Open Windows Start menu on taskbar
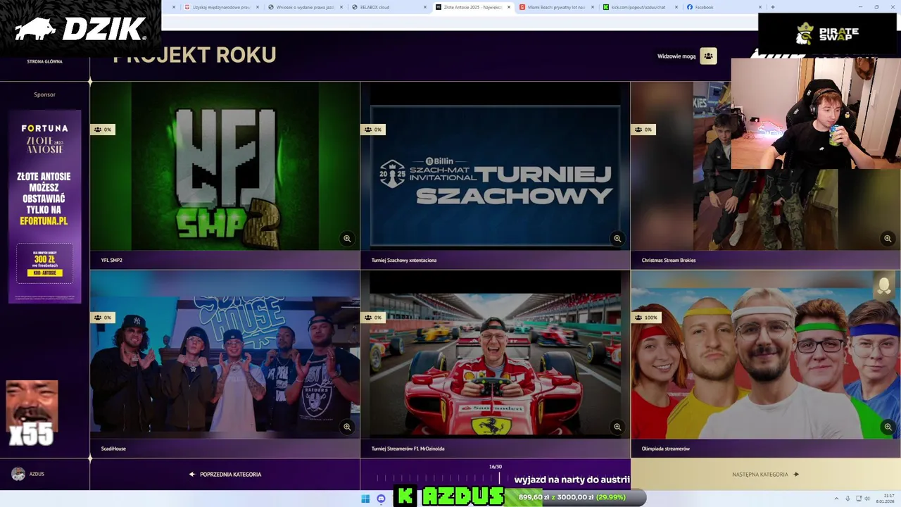 click(x=365, y=499)
